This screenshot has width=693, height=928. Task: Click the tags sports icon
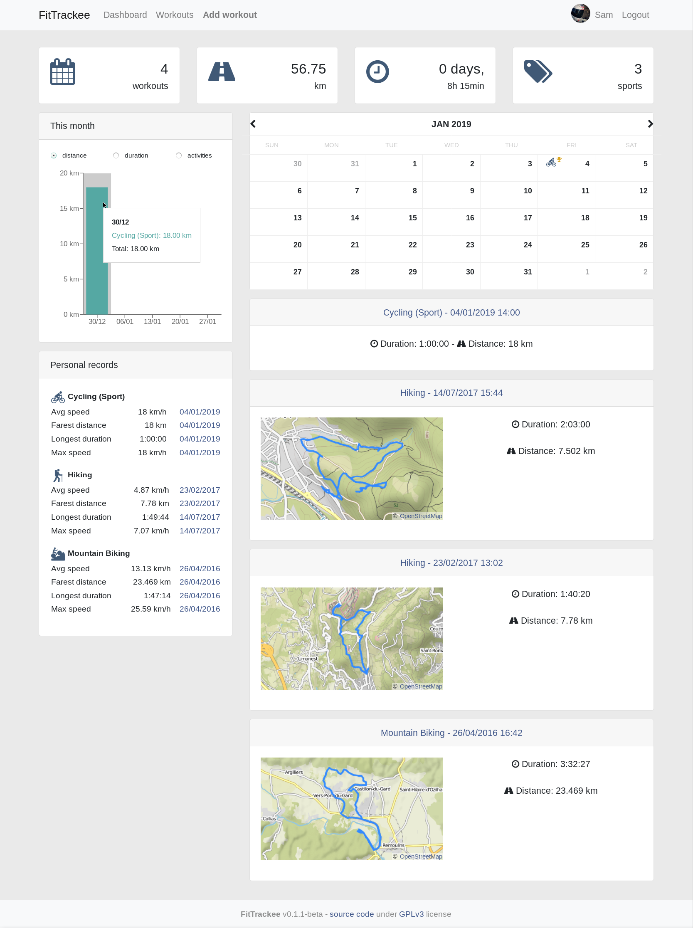click(x=538, y=72)
